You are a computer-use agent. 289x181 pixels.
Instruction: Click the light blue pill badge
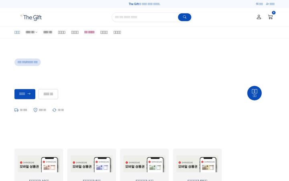pyautogui.click(x=27, y=62)
